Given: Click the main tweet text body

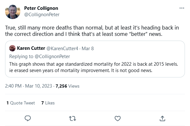Looking at the screenshot, I should coord(92,31).
